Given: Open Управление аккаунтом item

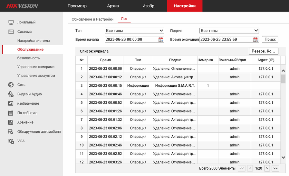Looking at the screenshot, I should (36, 76).
